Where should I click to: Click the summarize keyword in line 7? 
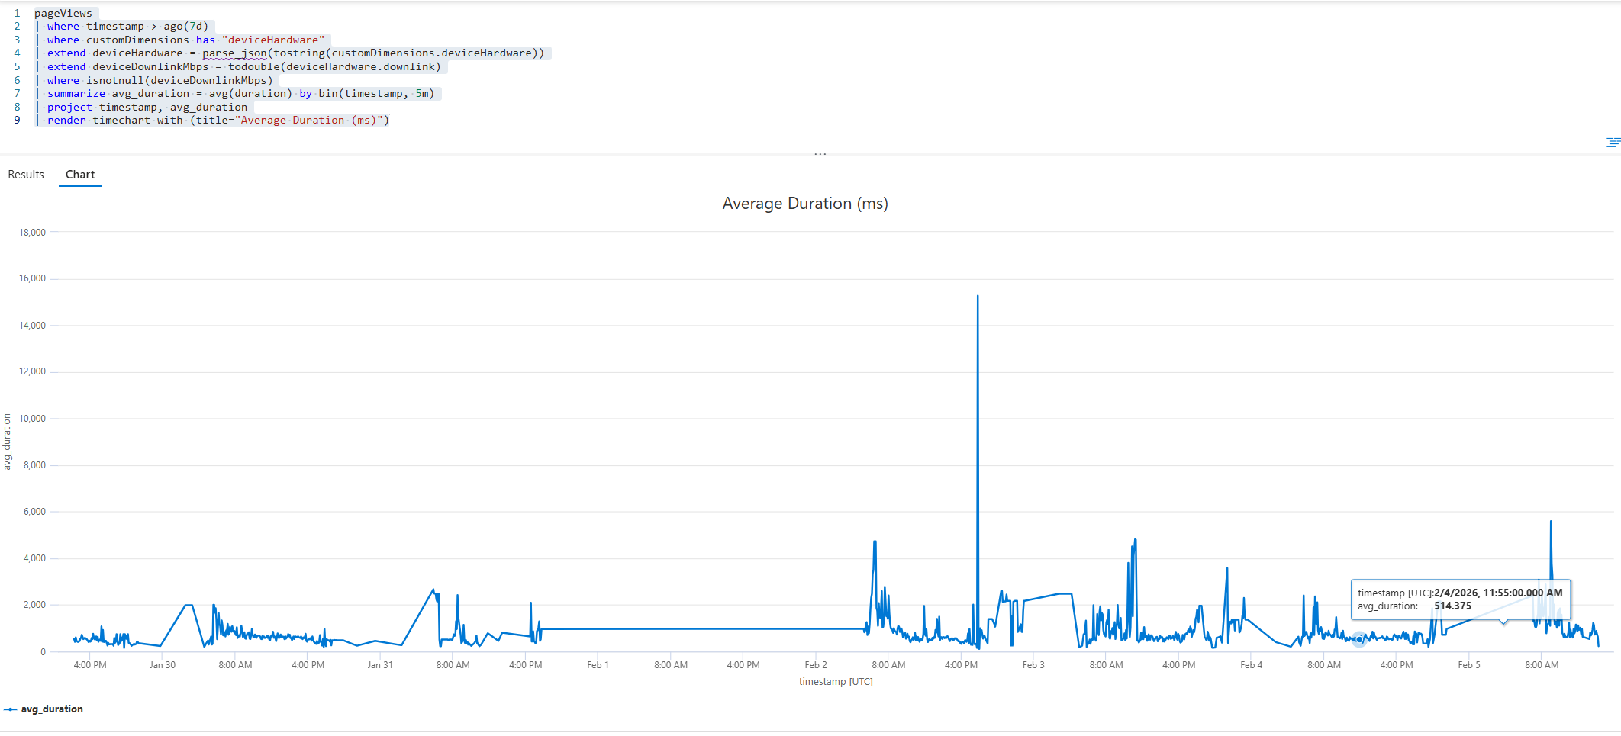pyautogui.click(x=76, y=94)
